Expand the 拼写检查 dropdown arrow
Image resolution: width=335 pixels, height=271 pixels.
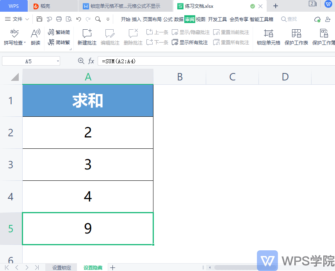pos(25,43)
